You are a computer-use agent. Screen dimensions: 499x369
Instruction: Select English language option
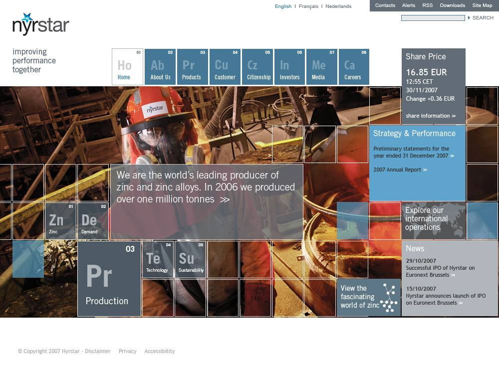pyautogui.click(x=283, y=6)
